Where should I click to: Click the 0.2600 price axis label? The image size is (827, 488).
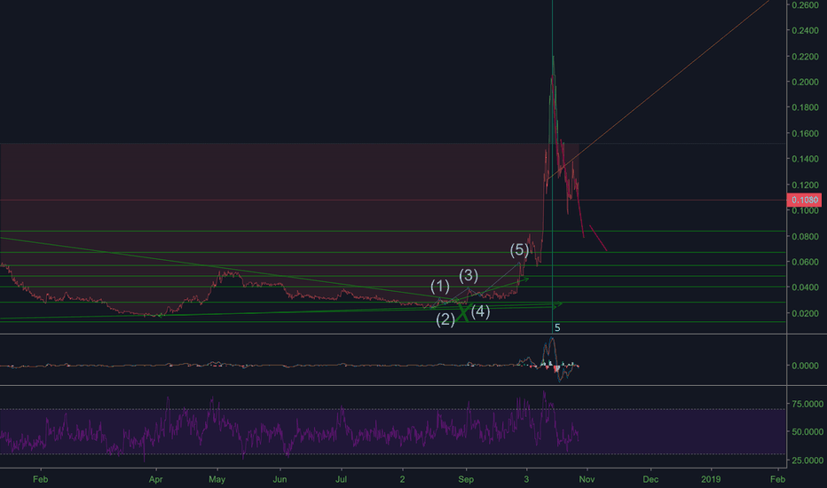pyautogui.click(x=805, y=5)
